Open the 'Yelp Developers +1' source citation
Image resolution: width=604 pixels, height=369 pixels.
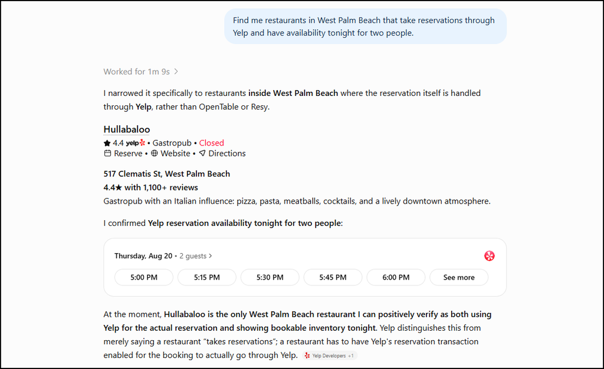[x=330, y=355]
